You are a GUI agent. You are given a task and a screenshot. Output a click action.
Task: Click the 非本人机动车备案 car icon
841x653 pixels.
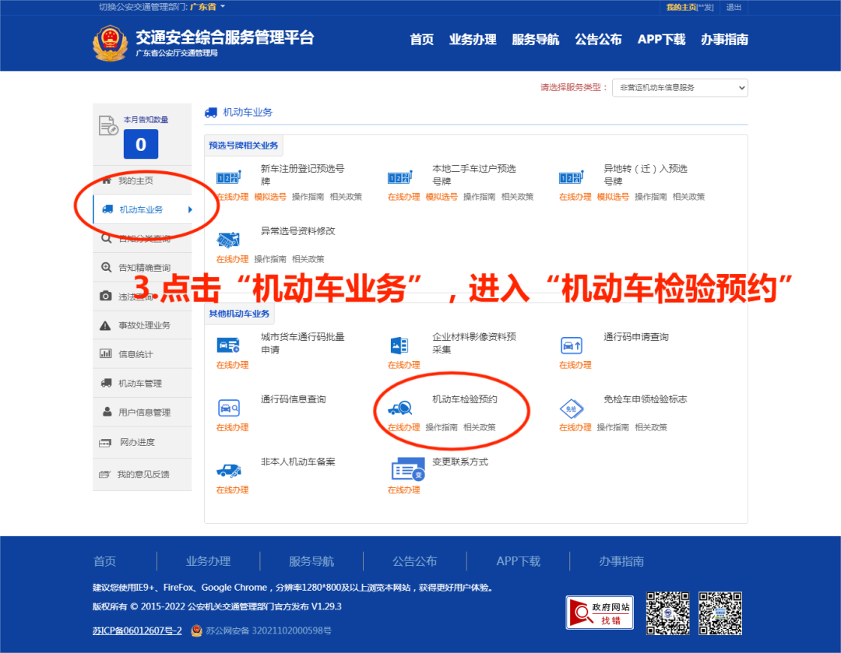coord(229,471)
